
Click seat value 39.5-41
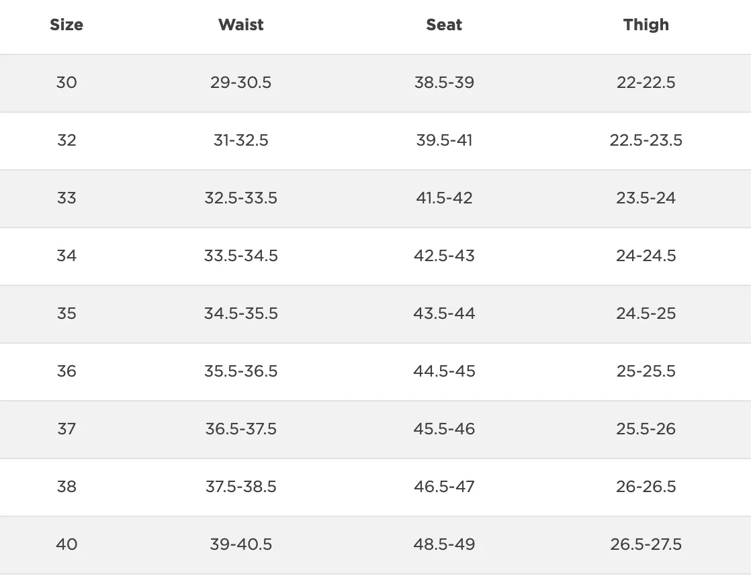[x=444, y=140]
